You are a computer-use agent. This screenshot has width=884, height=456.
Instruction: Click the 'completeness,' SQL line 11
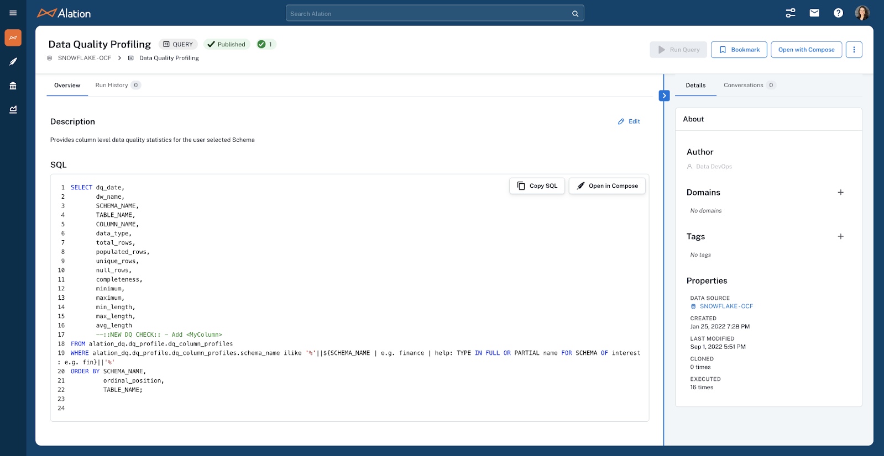pyautogui.click(x=119, y=280)
